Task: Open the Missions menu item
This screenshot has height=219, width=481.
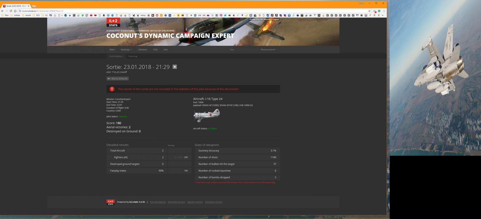Action: click(x=143, y=50)
